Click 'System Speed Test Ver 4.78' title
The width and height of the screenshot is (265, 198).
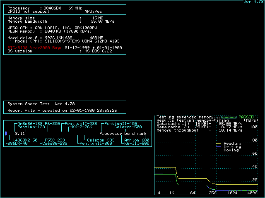(41, 104)
